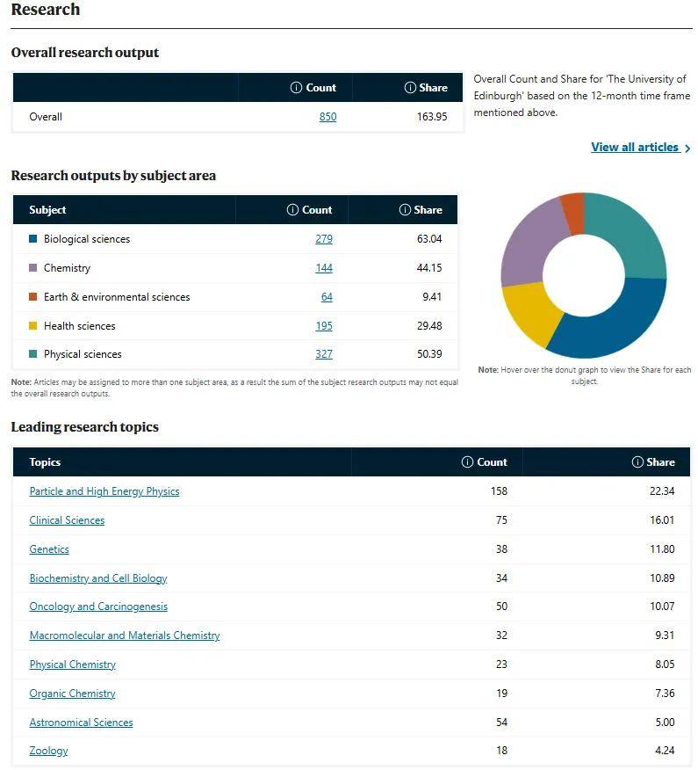This screenshot has height=770, width=698.
Task: Open Biological sciences count 279 link
Action: [x=324, y=239]
